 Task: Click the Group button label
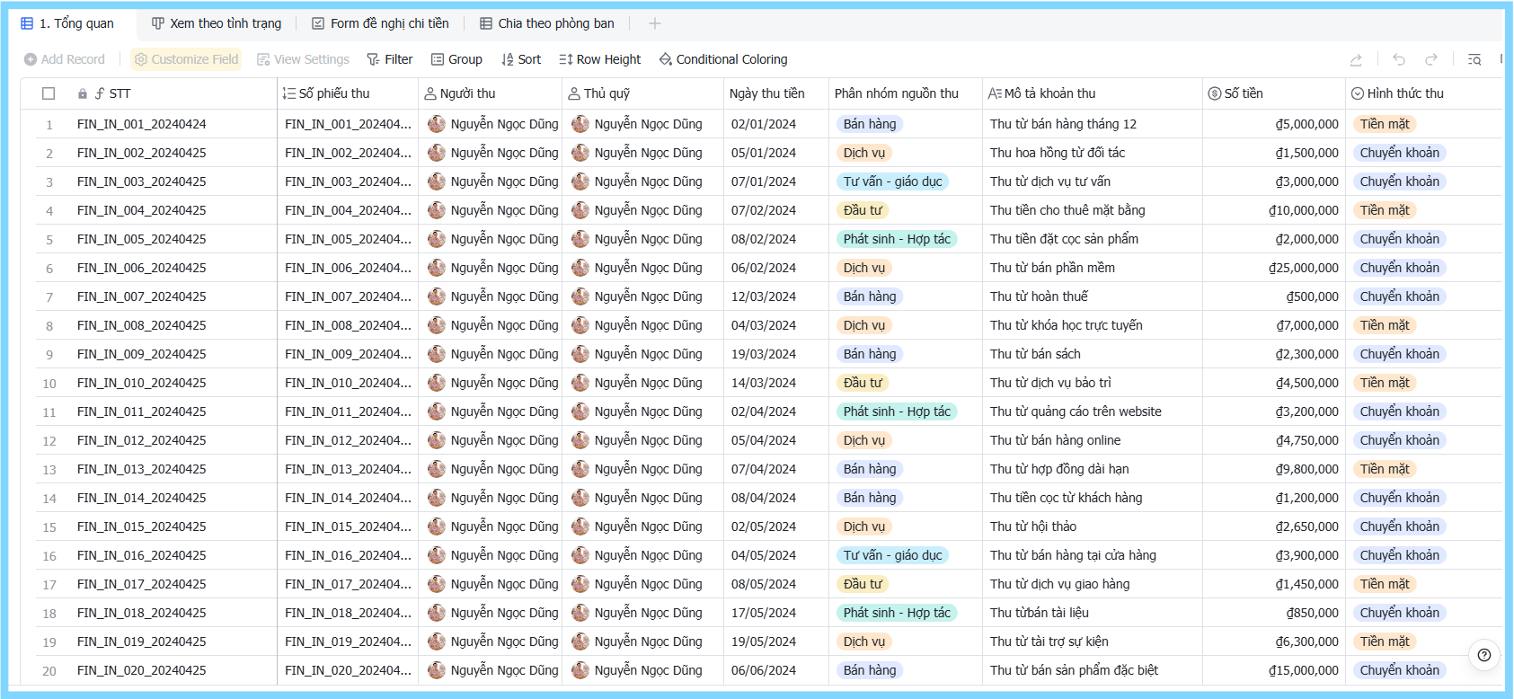tap(465, 59)
